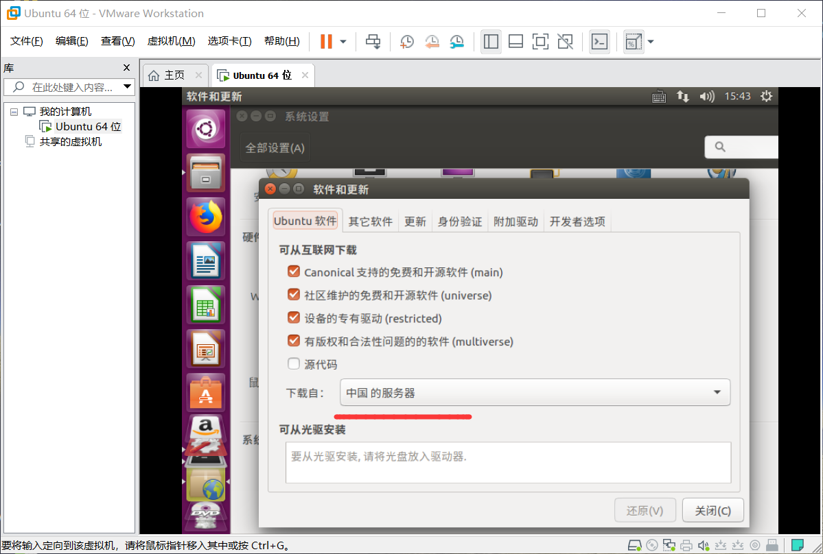Screen dimensions: 823x554
Task: Click the keyboard indicator in Ubuntu top panel
Action: (659, 97)
